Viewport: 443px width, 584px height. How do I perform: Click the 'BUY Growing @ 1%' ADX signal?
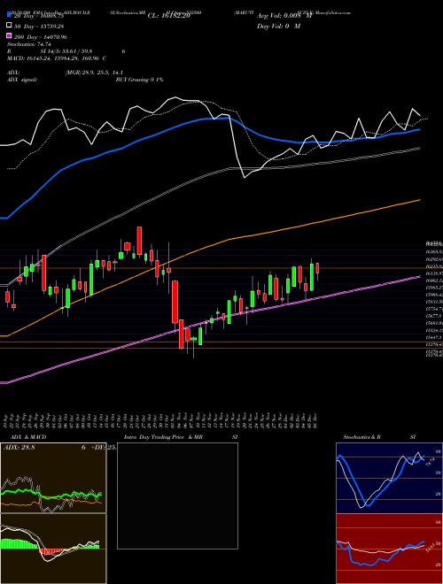point(139,80)
